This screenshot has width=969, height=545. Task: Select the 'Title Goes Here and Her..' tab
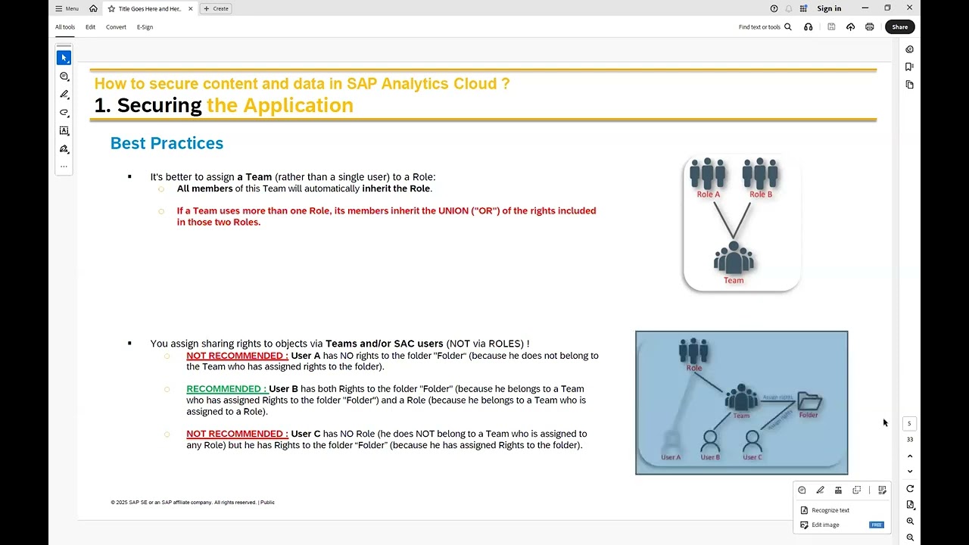(x=150, y=8)
